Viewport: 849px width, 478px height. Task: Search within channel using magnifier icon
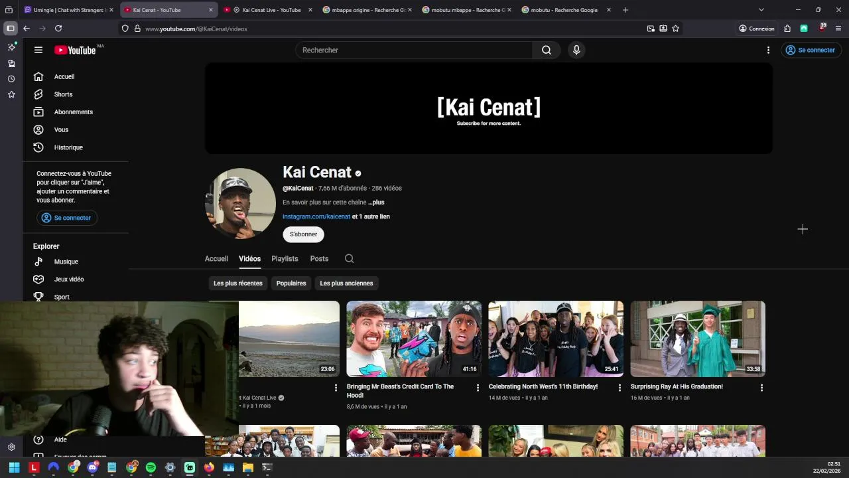coord(350,259)
